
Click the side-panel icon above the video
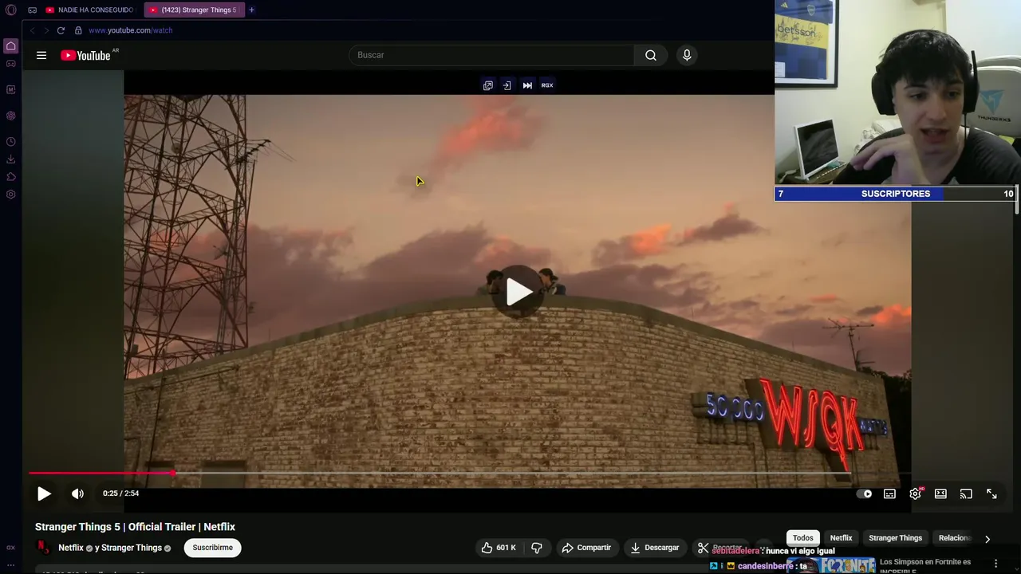click(507, 85)
